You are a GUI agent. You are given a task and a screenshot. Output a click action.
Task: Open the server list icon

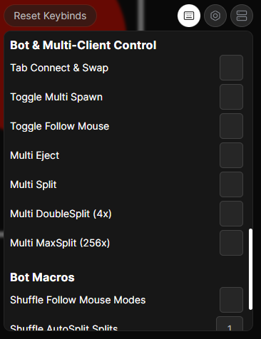pyautogui.click(x=242, y=16)
